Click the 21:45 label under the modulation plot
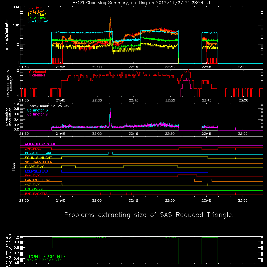Viewport: 267px width, 267px height. pos(60,134)
